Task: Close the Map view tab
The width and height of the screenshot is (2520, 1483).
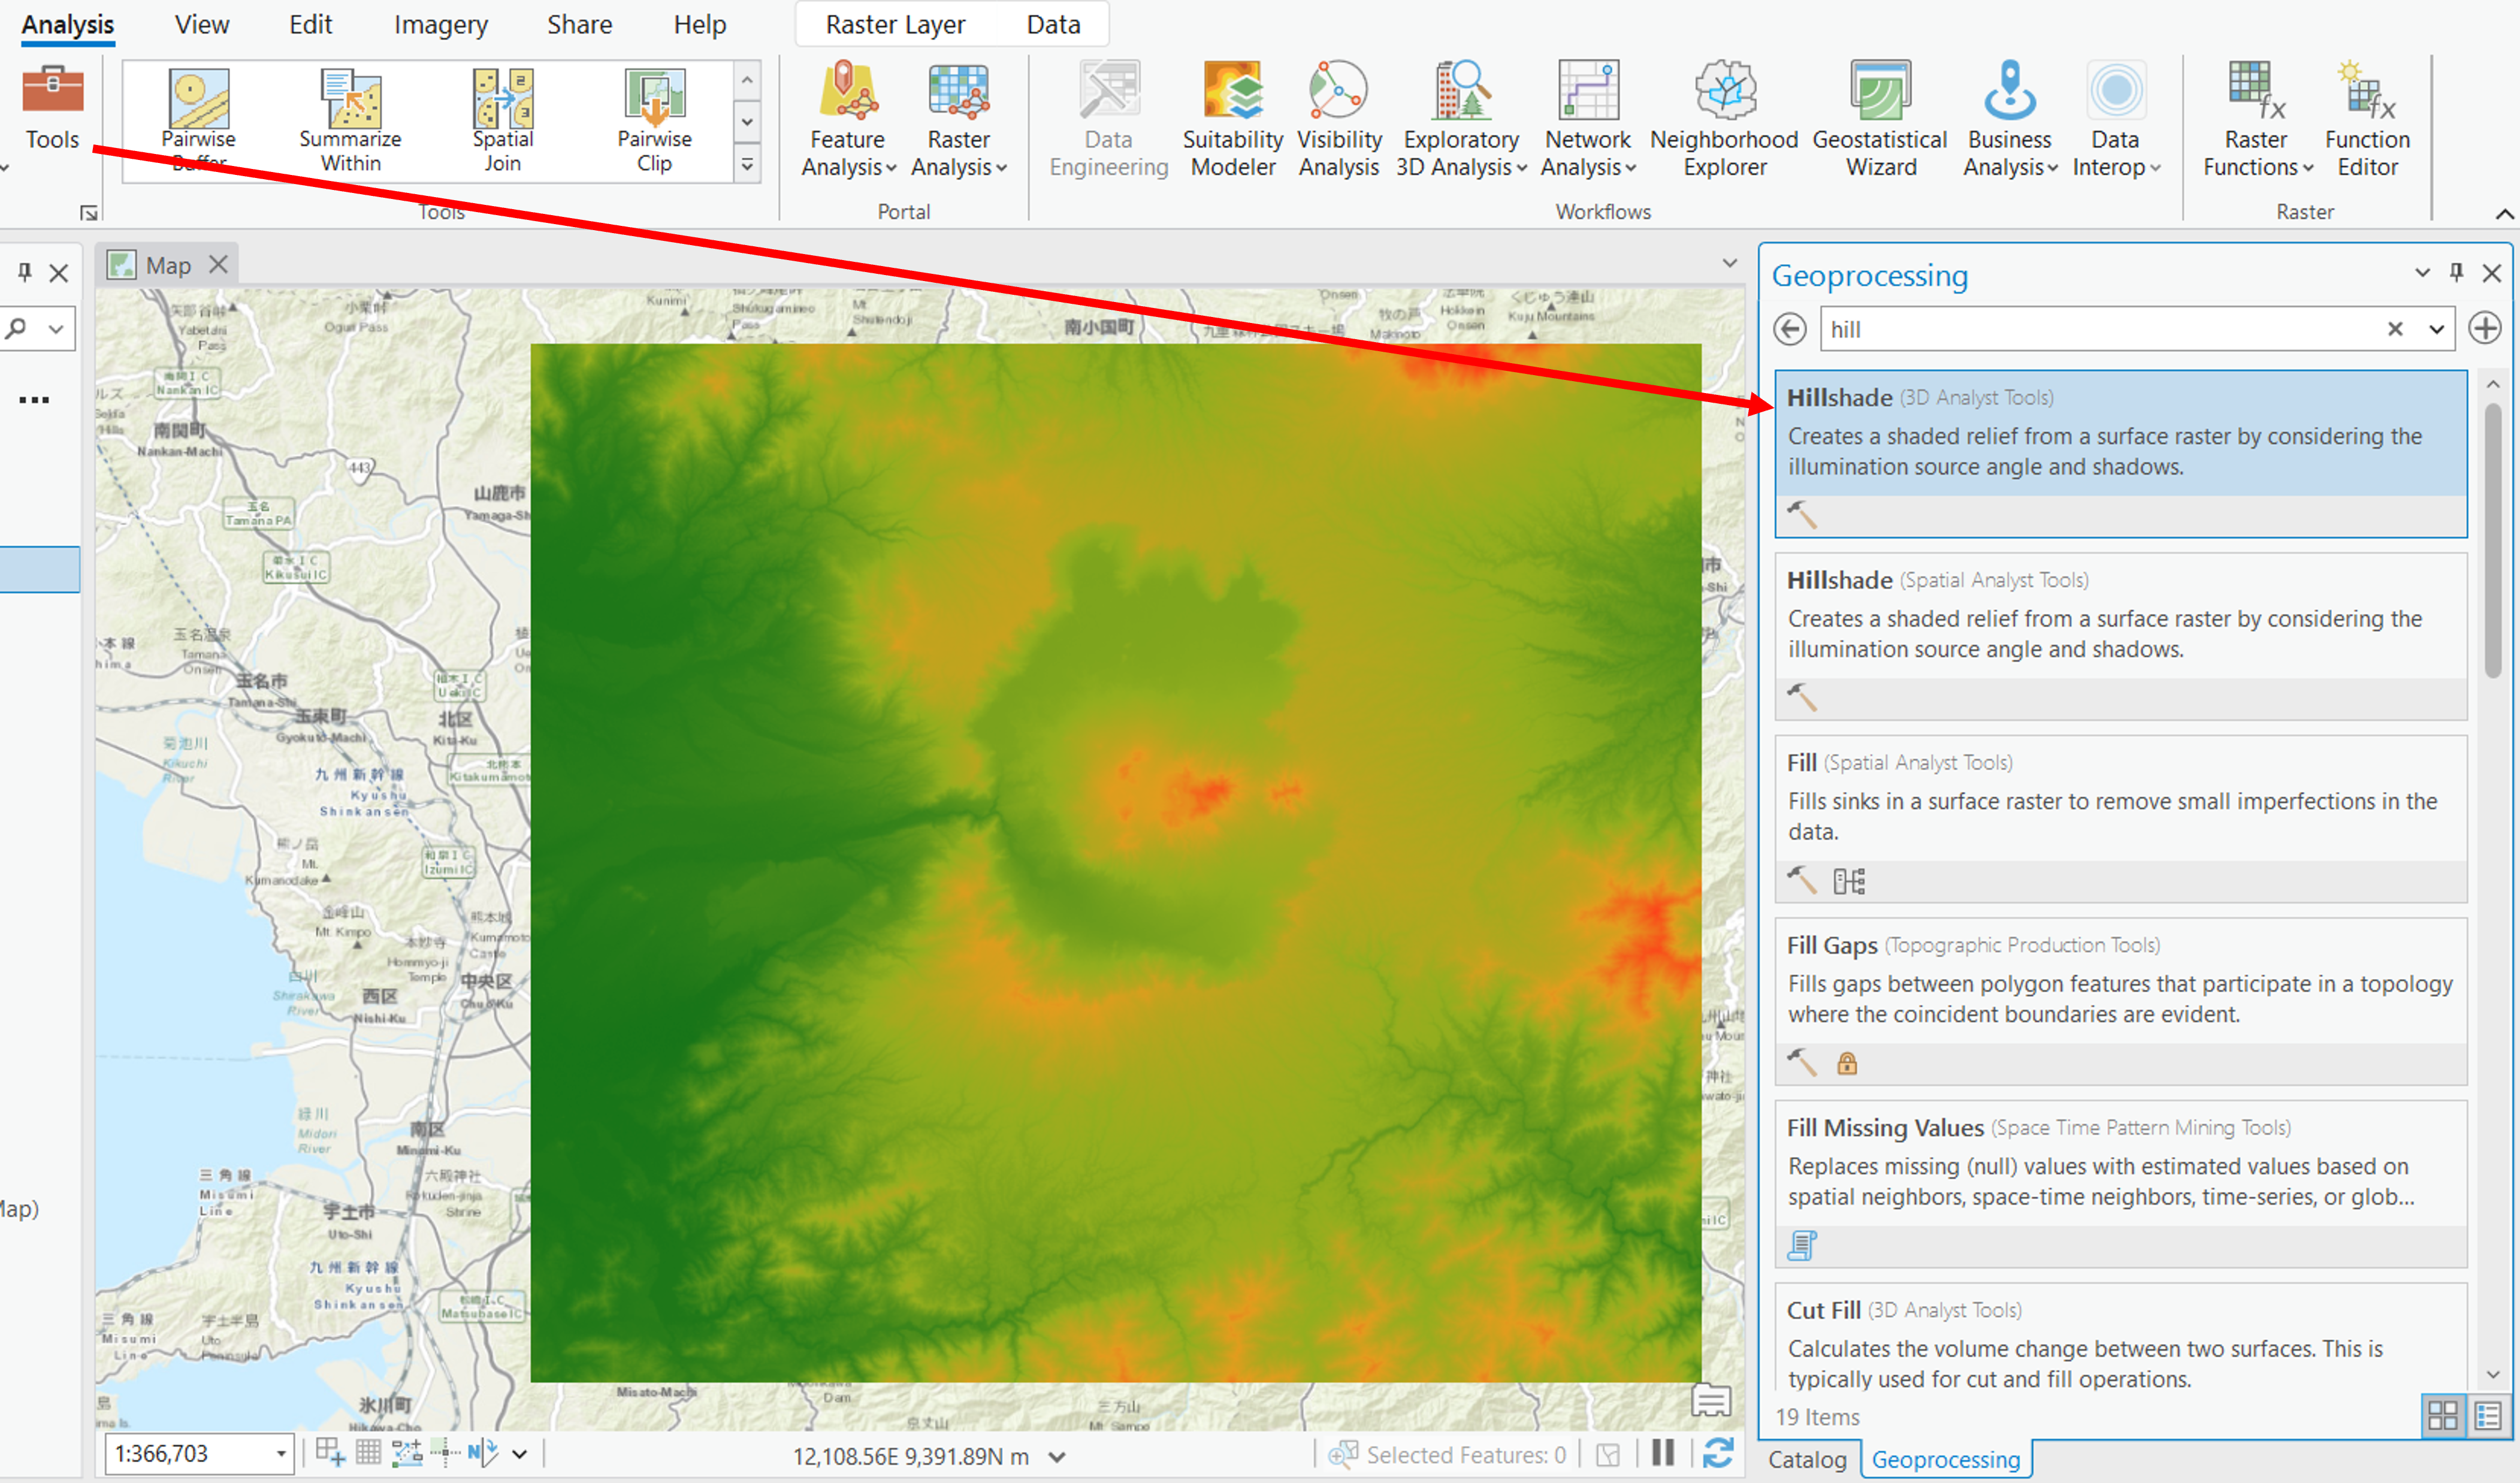Action: (x=218, y=265)
